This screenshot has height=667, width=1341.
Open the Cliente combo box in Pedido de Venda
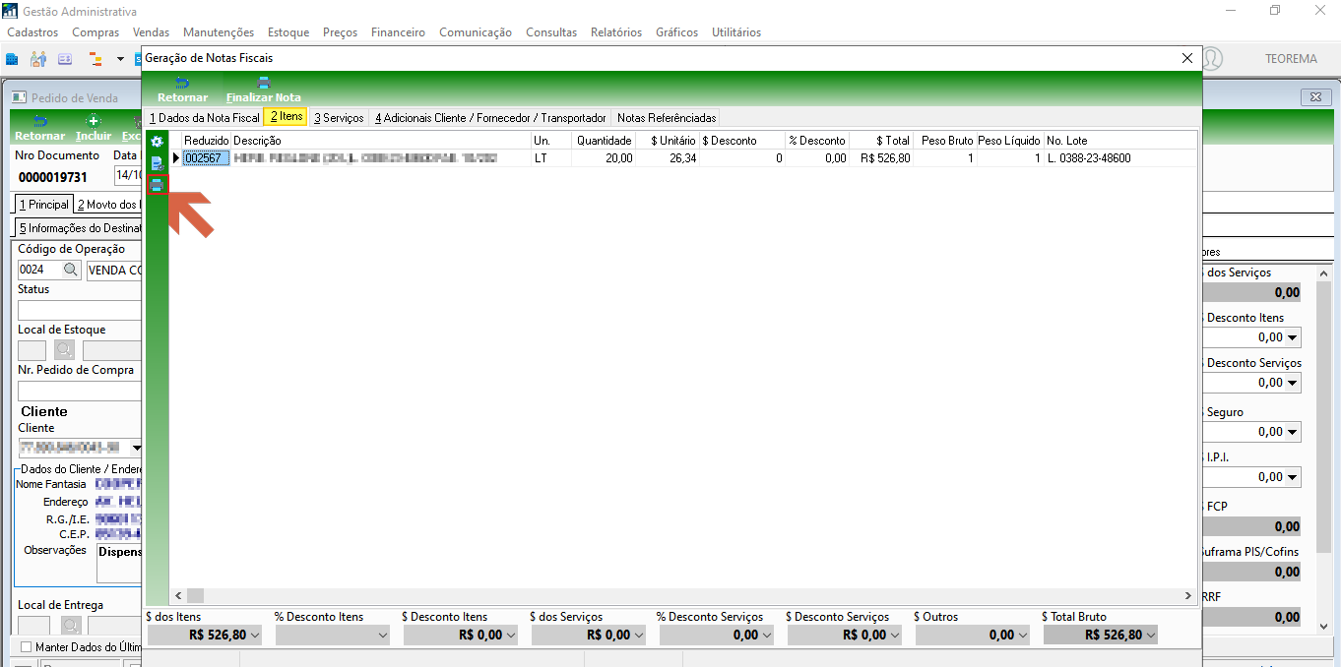(136, 448)
